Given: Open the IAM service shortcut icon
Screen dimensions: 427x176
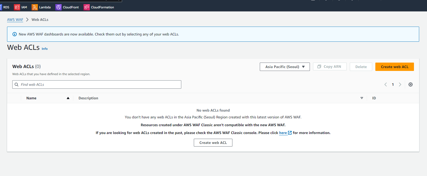Looking at the screenshot, I should (x=17, y=7).
